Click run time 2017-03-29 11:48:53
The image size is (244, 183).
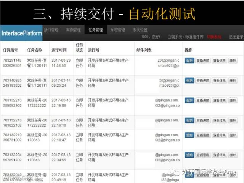(61, 63)
